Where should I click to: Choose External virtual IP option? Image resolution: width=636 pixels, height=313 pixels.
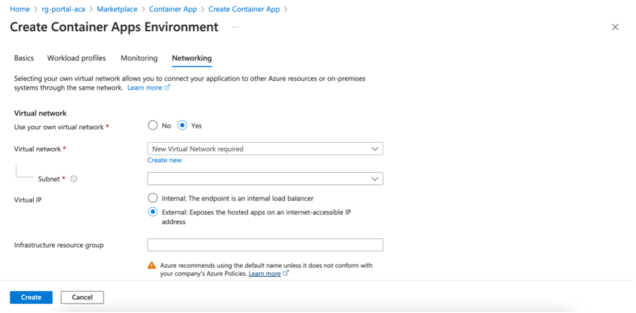point(153,212)
